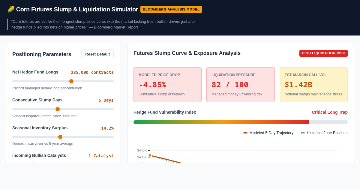Click 'Notional margin maintenance stress' caption
The width and height of the screenshot is (360, 189).
pyautogui.click(x=313, y=94)
